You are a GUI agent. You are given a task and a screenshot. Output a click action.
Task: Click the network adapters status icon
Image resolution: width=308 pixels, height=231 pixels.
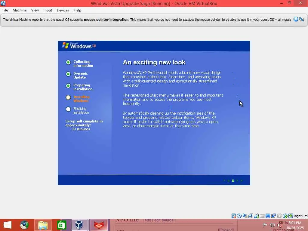[251, 216]
